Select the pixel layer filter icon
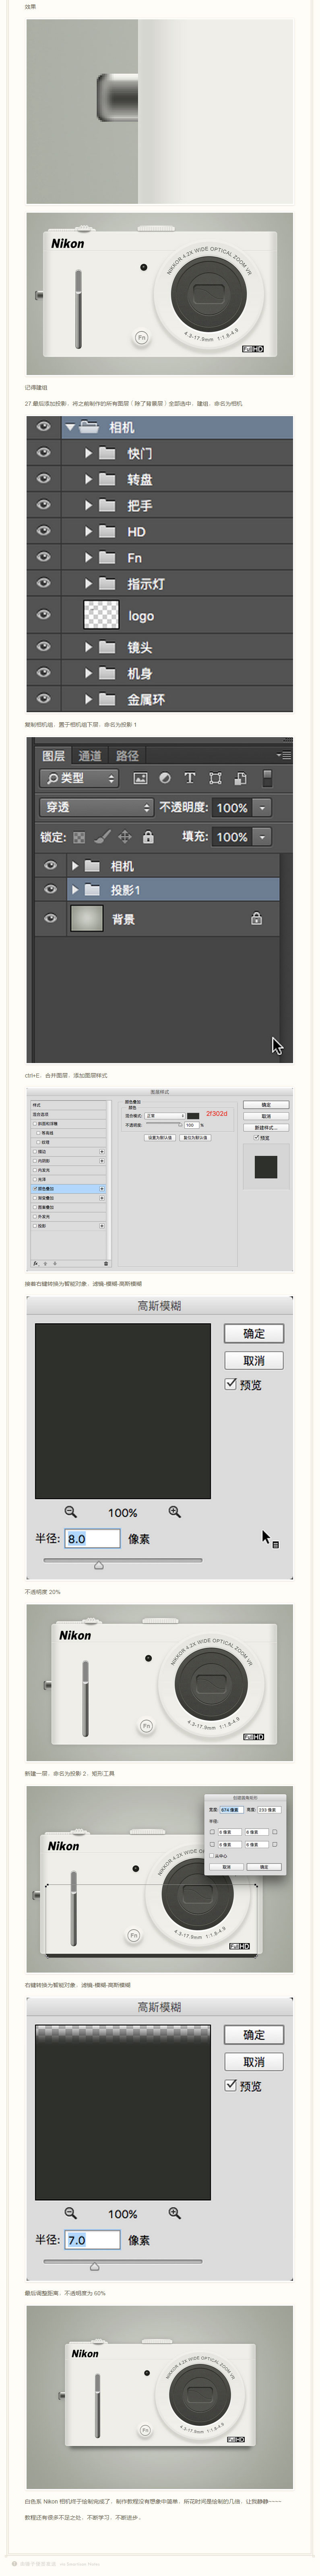This screenshot has width=320, height=2576. tap(140, 778)
